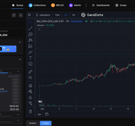Image resolution: width=135 pixels, height=126 pixels.
Task: Select the ruler measure tool
Action: coord(31,72)
